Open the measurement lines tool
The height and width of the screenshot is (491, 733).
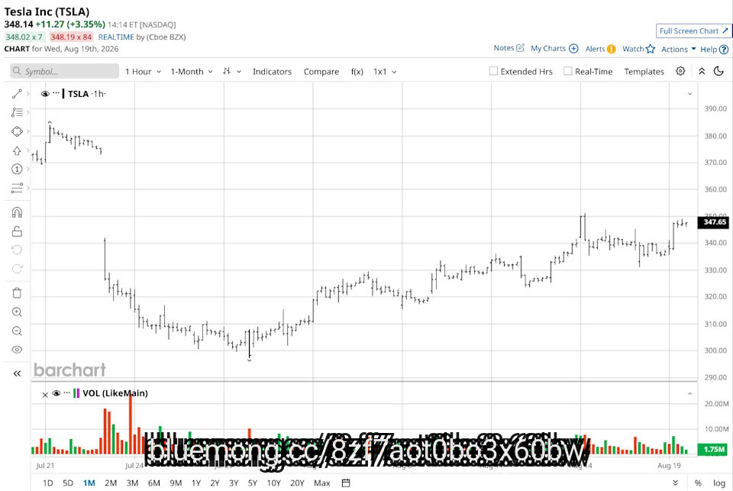17,188
